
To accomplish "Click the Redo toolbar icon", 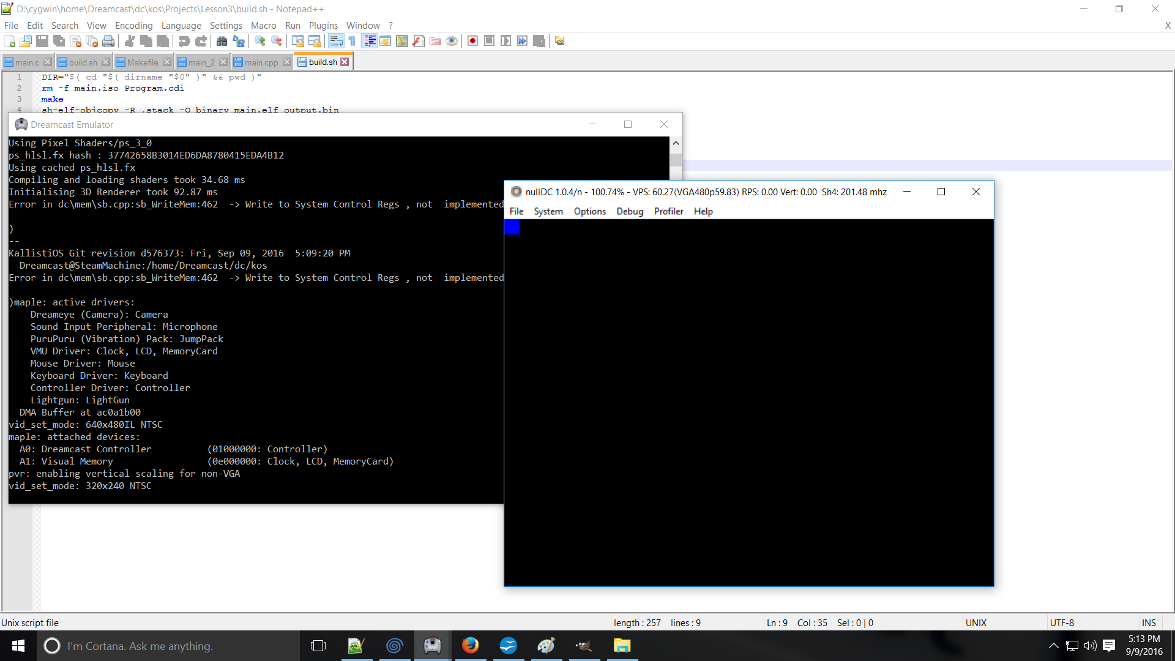I will pyautogui.click(x=201, y=41).
